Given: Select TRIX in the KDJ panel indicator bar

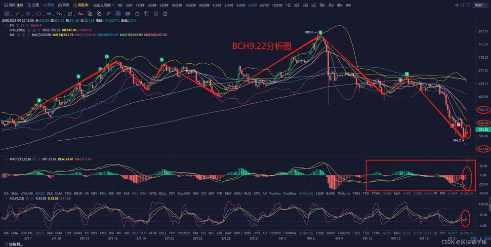Looking at the screenshot, I should click(68, 233).
